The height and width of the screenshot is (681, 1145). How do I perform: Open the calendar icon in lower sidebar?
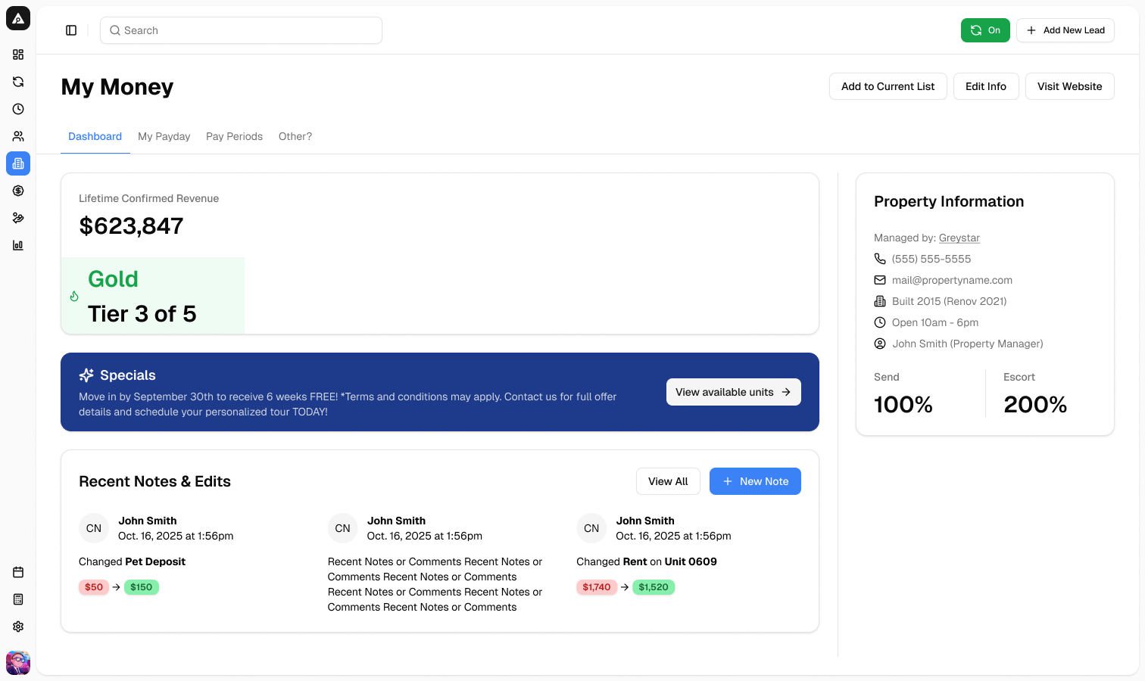(x=18, y=572)
